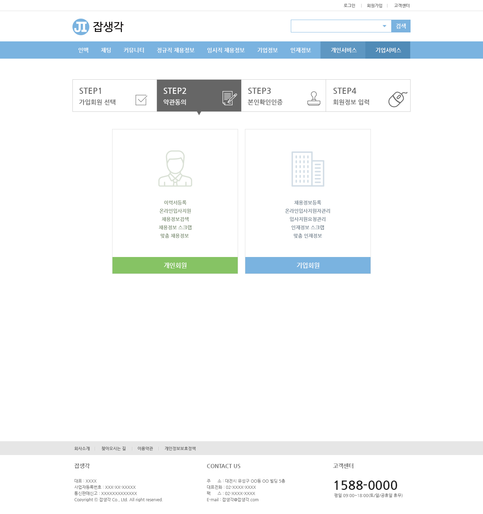This screenshot has height=514, width=483.
Task: Click 채용정보 스크랩 text
Action: tap(175, 227)
